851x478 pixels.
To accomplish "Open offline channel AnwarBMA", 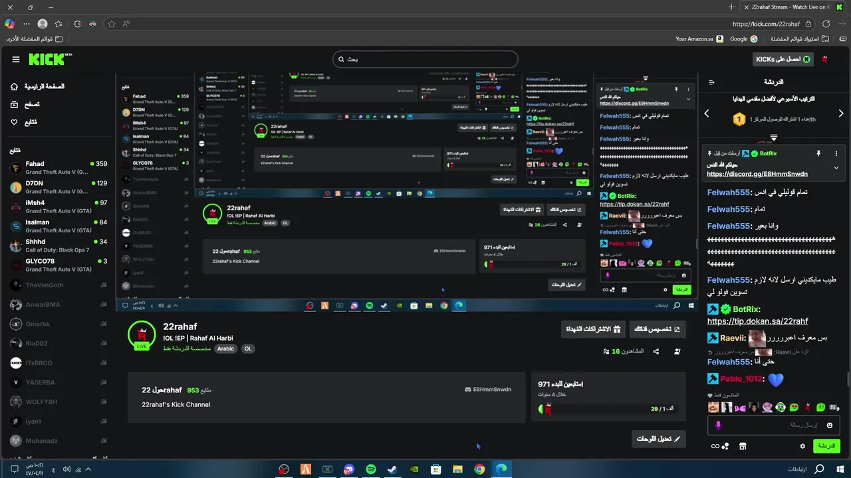I will (59, 305).
